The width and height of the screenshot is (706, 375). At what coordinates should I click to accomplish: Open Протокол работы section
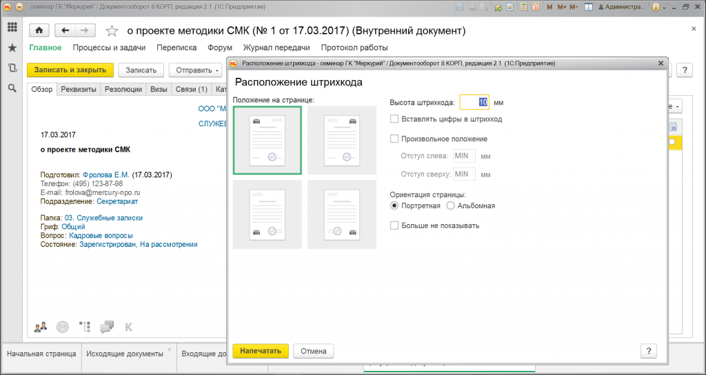click(354, 48)
